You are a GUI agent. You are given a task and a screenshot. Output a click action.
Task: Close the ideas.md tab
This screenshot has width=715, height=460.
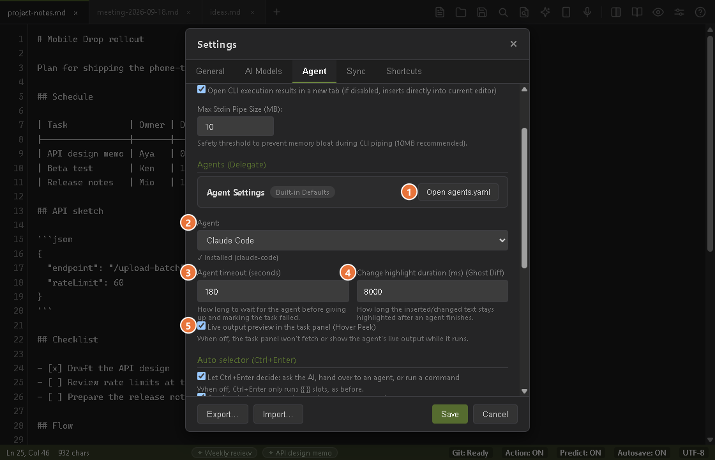pyautogui.click(x=252, y=12)
